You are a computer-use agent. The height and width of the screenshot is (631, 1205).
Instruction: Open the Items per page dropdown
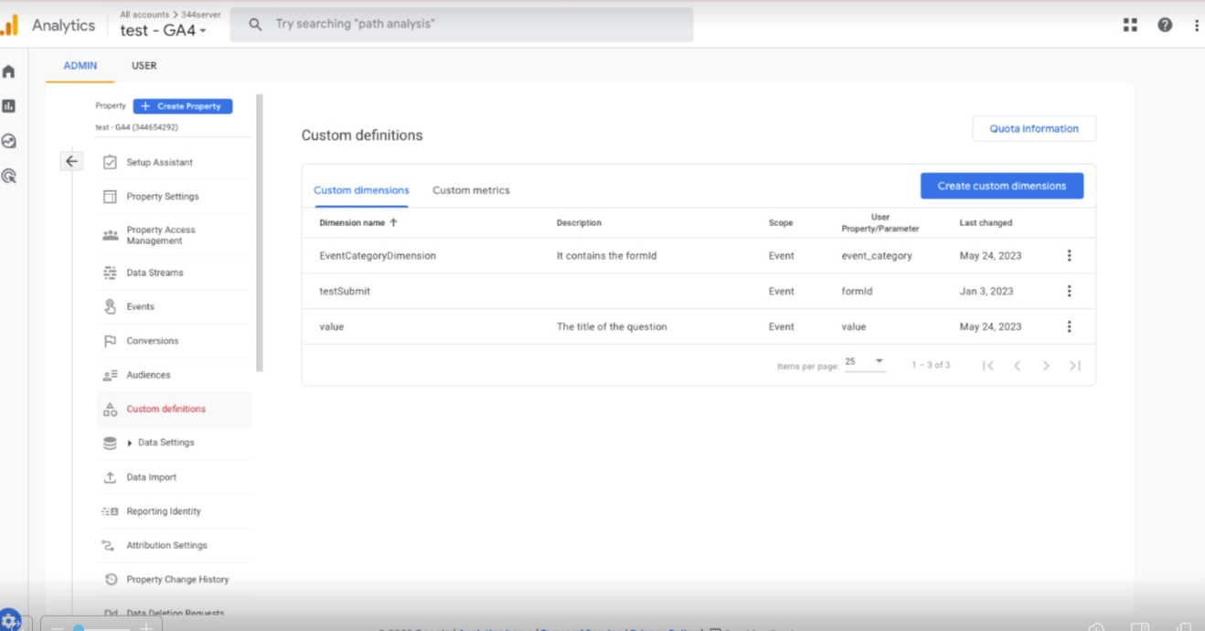(x=865, y=362)
